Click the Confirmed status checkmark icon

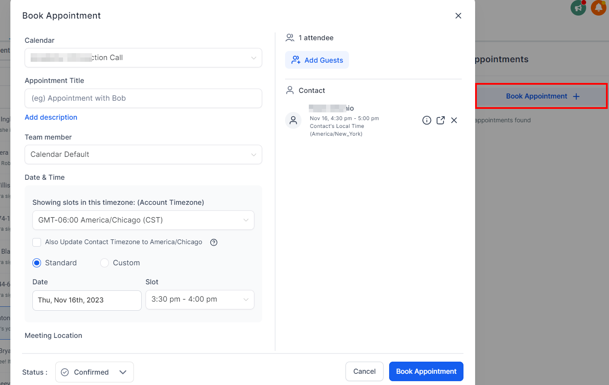(65, 372)
